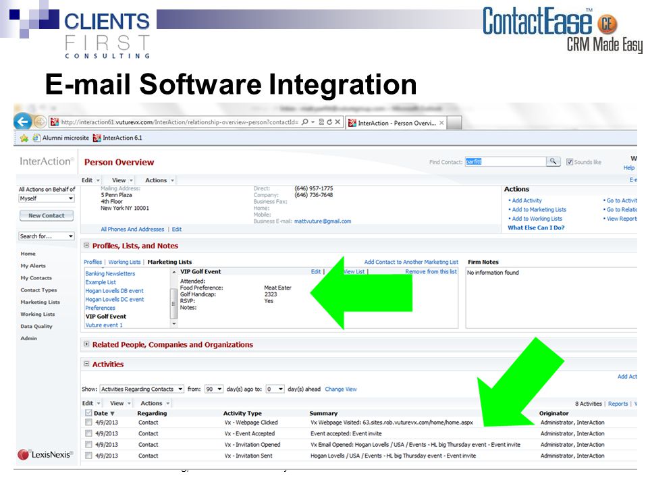Open the Edit menu above activities table

click(x=91, y=403)
